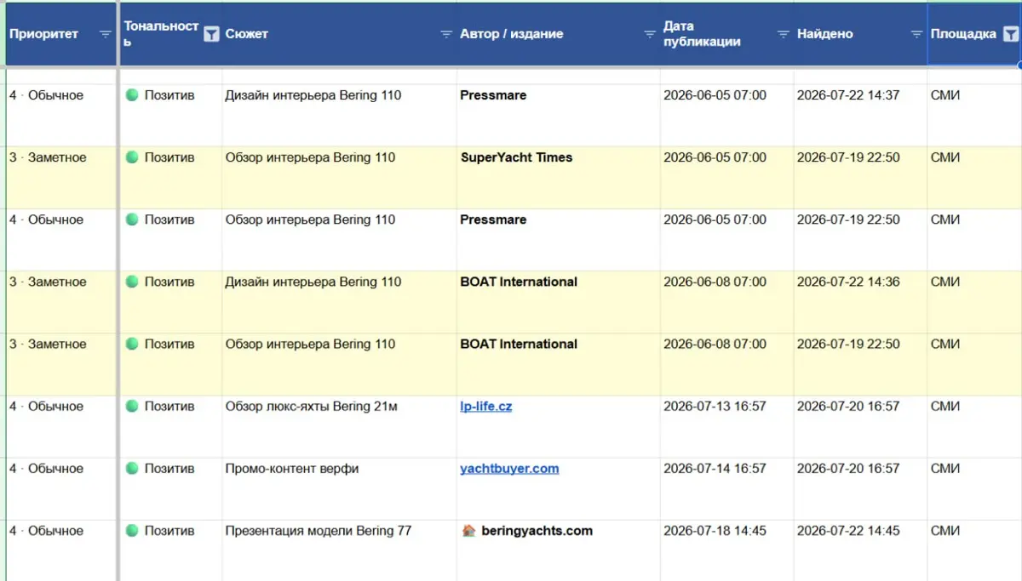Viewport: 1022px width, 581px height.
Task: Select the Найдено header cell
Action: [860, 34]
